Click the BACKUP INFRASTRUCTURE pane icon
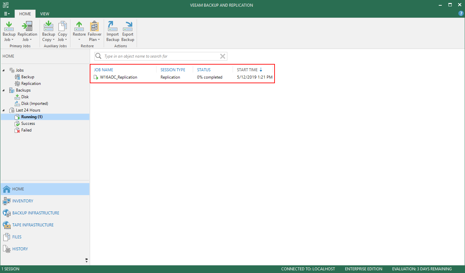465x273 pixels. [7, 213]
